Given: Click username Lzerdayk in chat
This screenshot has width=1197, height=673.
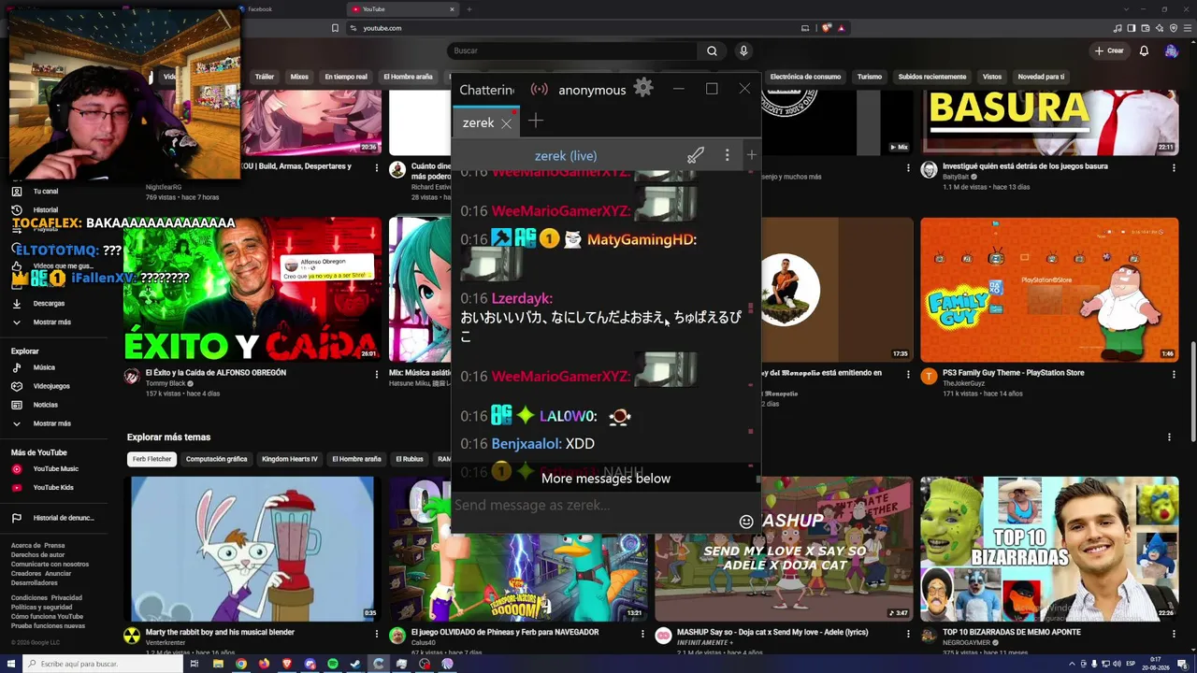Looking at the screenshot, I should [522, 298].
